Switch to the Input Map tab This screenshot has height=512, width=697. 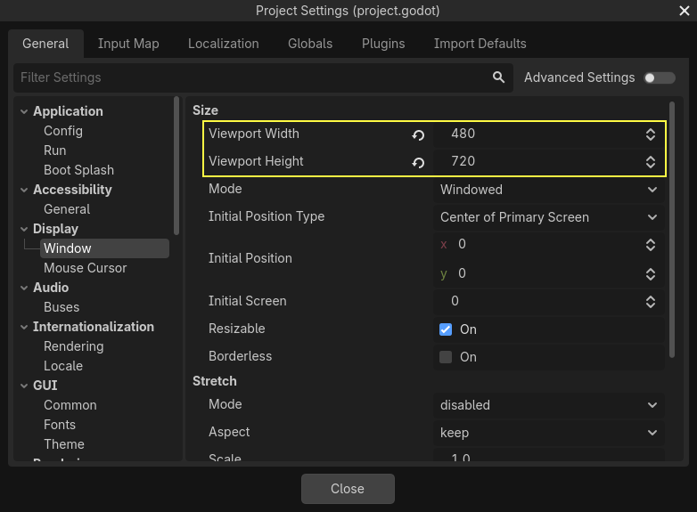tap(128, 44)
